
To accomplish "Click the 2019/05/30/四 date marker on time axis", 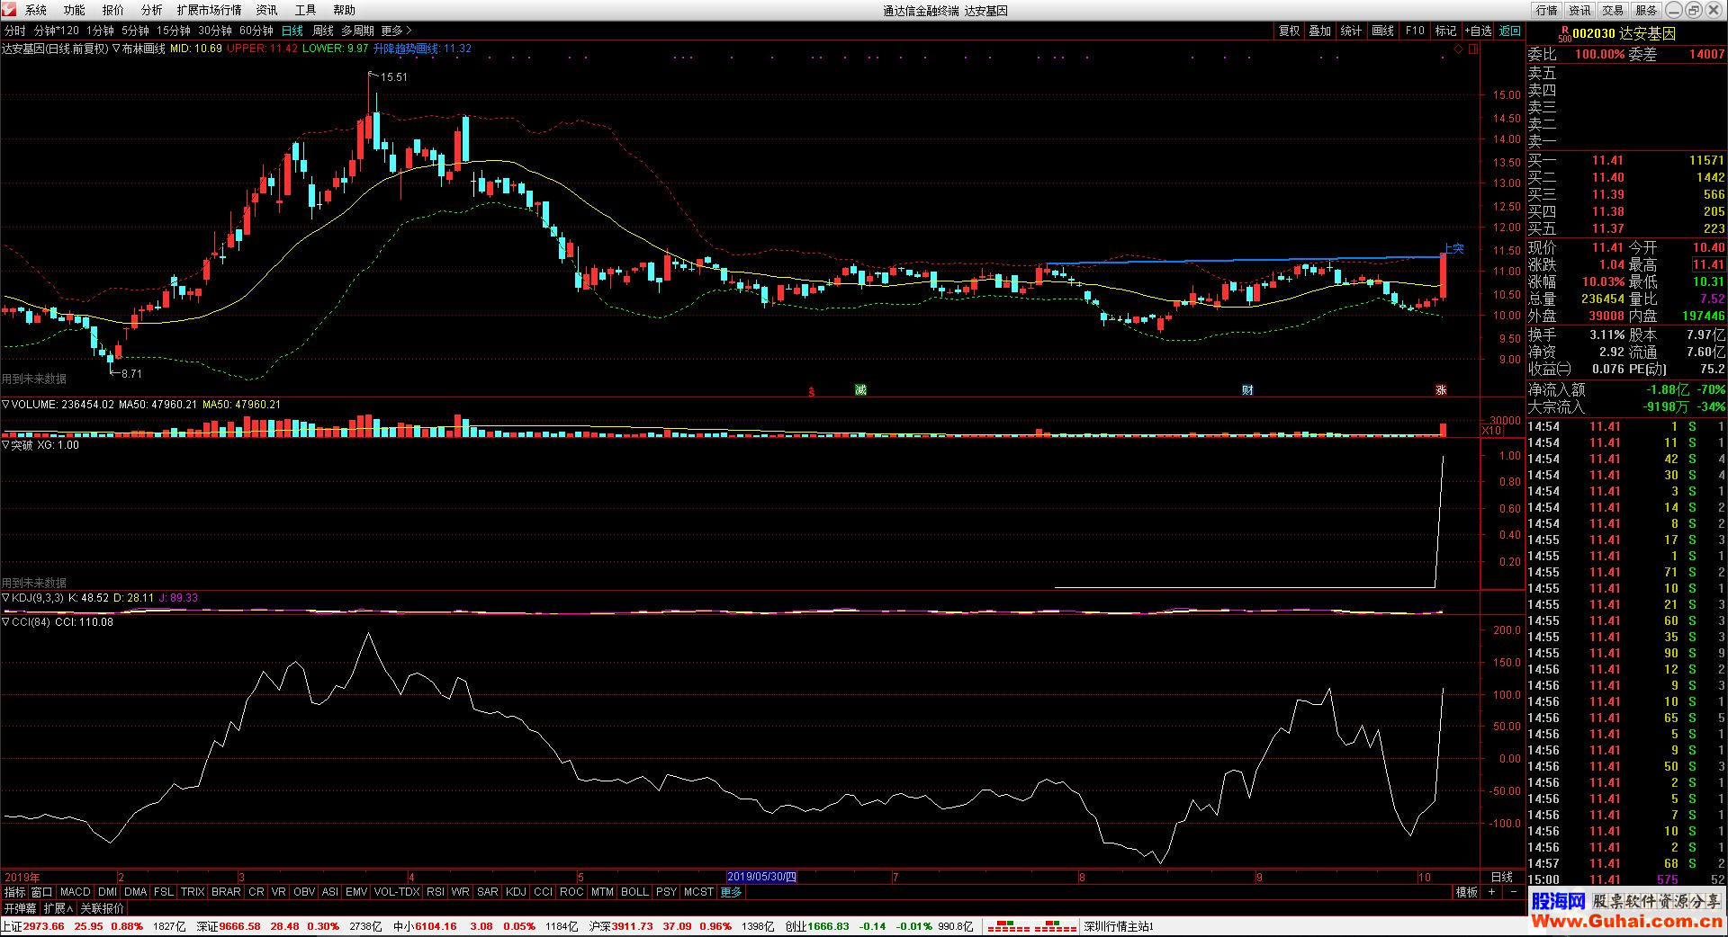I will [761, 877].
